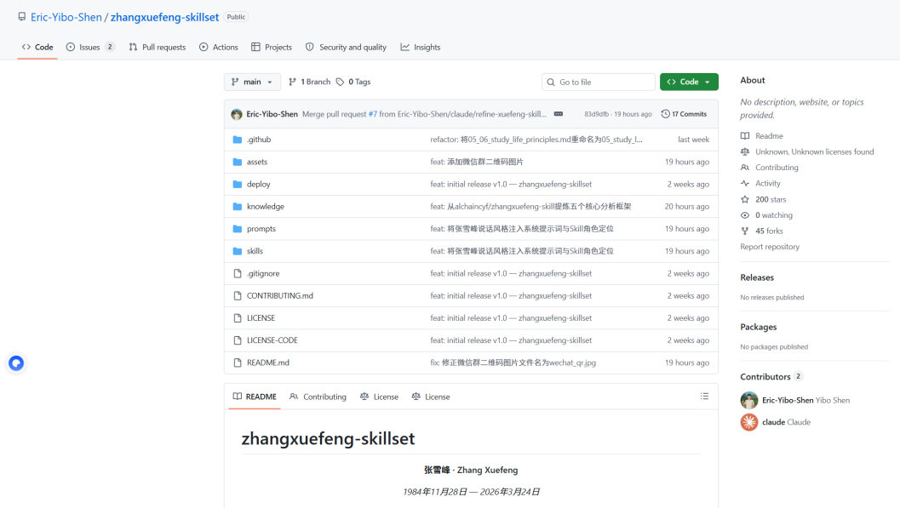Select the Contributing tab in README panel
Viewport: 900px width, 508px height.
click(x=318, y=397)
